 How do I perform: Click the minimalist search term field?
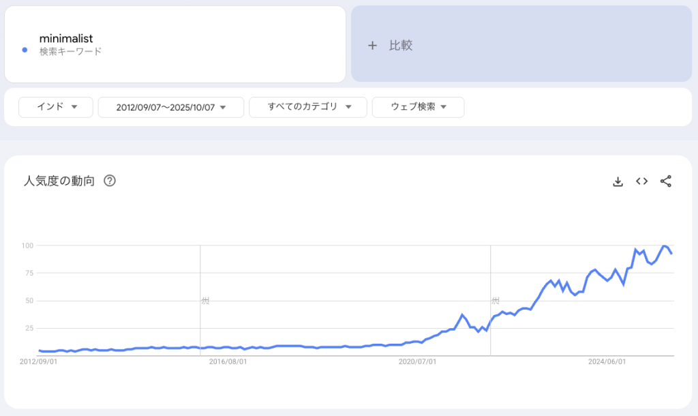pyautogui.click(x=66, y=38)
